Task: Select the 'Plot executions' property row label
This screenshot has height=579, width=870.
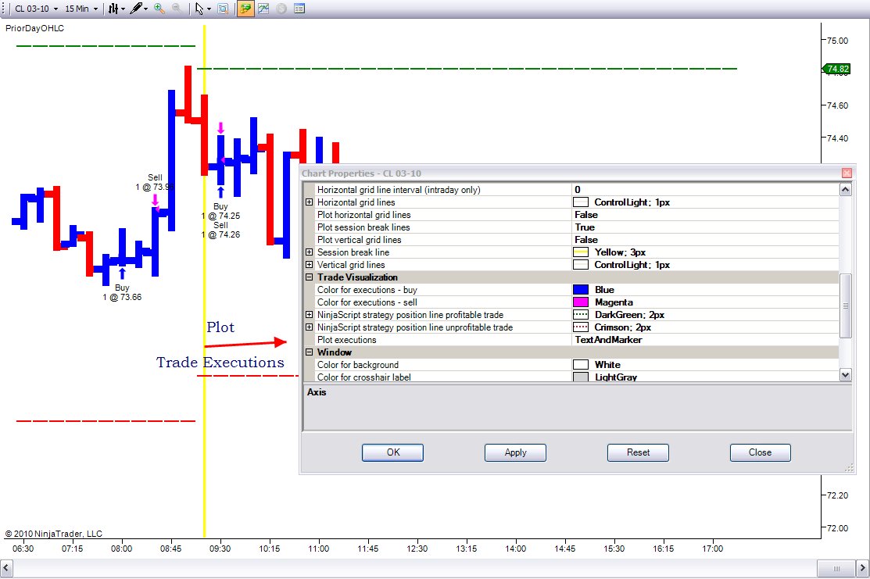Action: click(347, 339)
